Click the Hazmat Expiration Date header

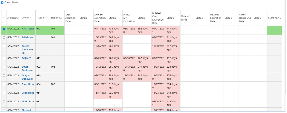click(216, 18)
